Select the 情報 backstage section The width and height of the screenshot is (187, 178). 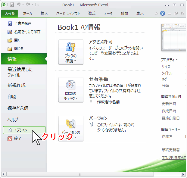[x=24, y=59]
